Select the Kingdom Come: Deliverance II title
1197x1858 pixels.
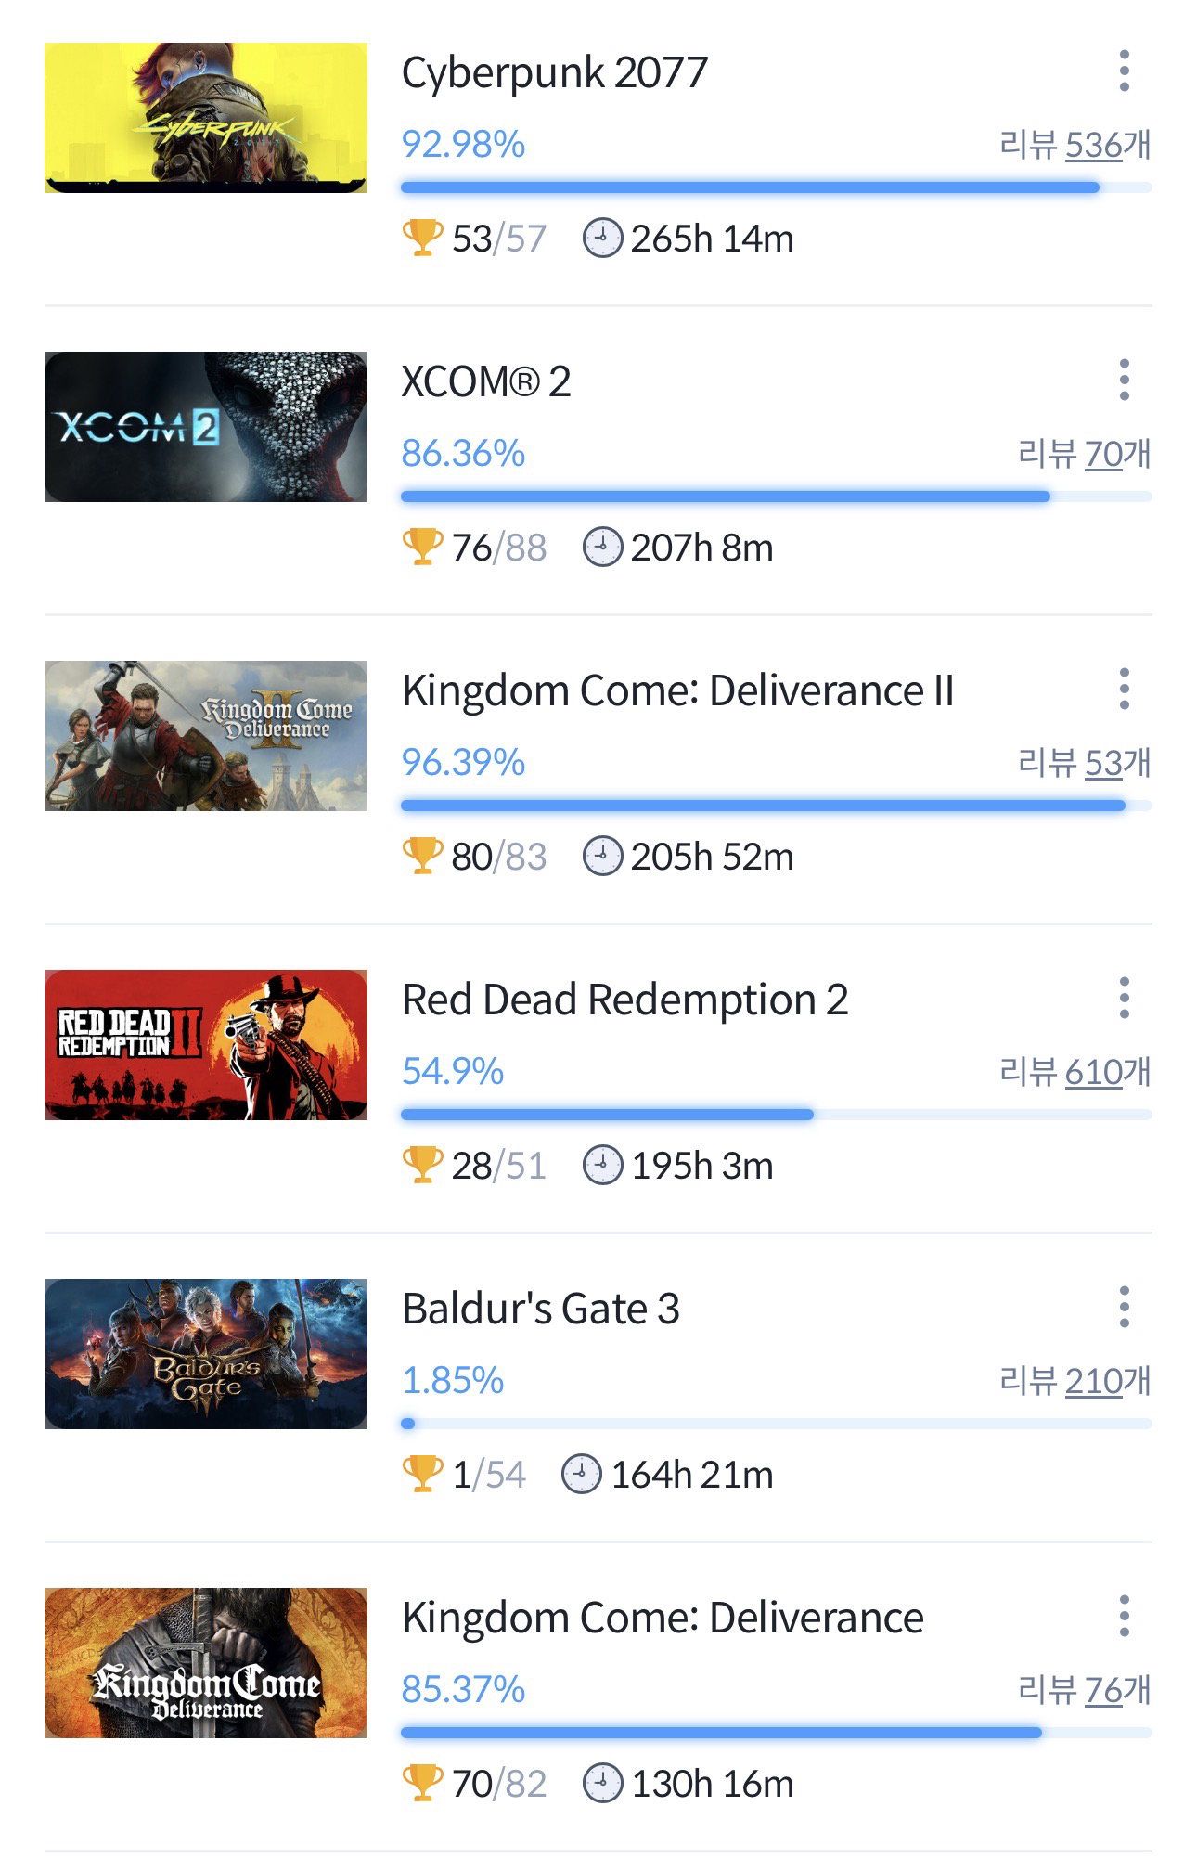click(677, 690)
